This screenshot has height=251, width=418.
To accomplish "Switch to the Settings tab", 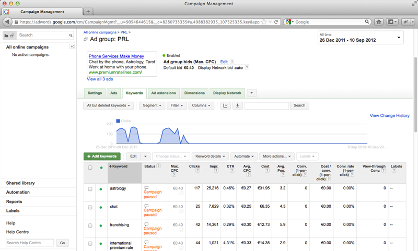I will (x=95, y=93).
